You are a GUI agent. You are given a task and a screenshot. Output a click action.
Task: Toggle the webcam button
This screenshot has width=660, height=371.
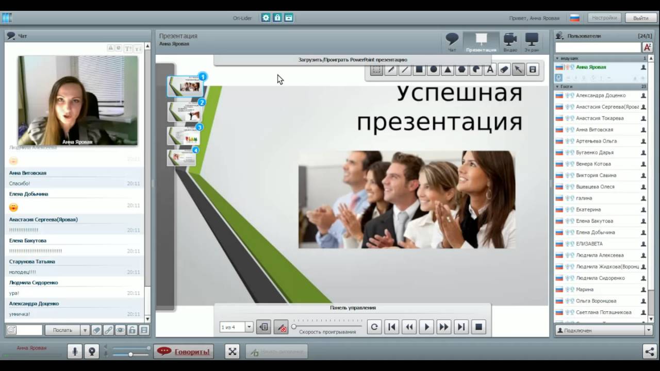92,351
